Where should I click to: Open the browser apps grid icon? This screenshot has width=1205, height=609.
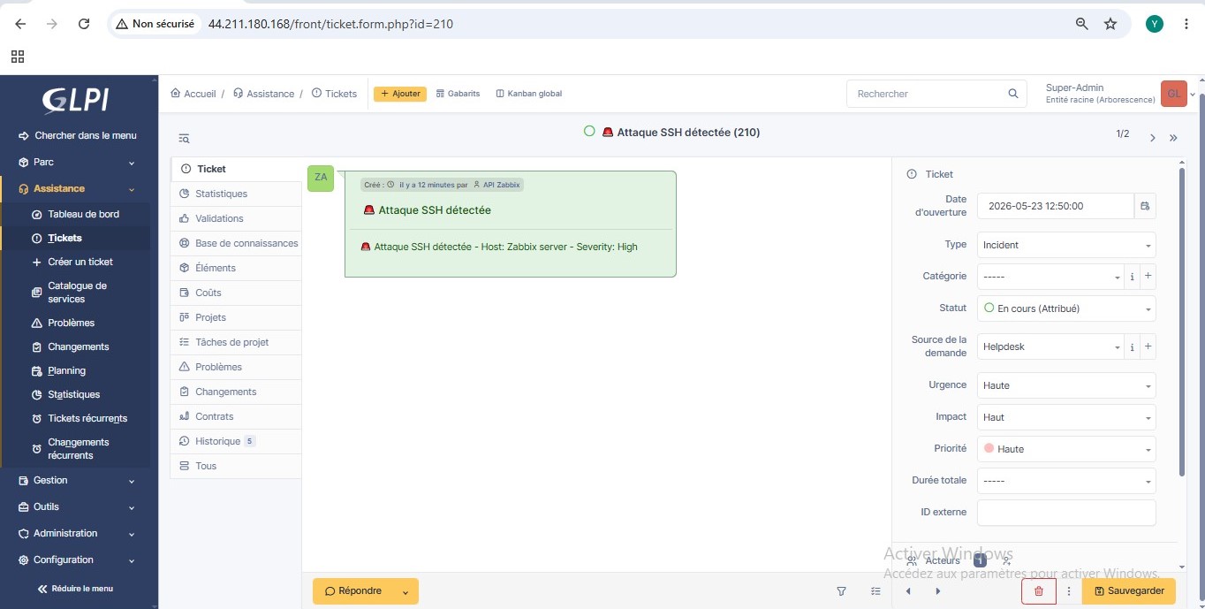coord(18,57)
